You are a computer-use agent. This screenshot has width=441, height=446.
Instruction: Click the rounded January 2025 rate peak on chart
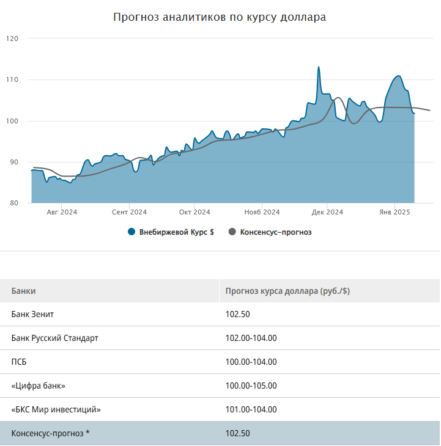pos(399,76)
